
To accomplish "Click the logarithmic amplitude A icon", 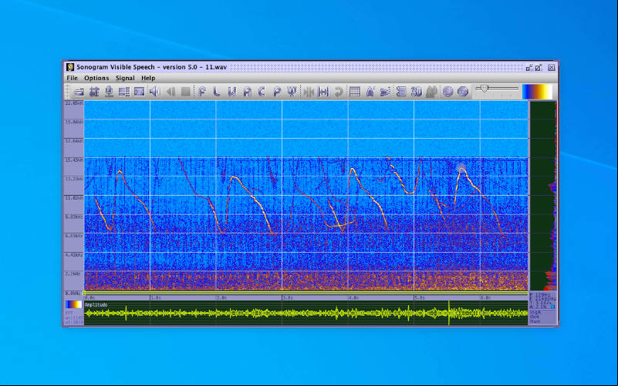I will [370, 92].
